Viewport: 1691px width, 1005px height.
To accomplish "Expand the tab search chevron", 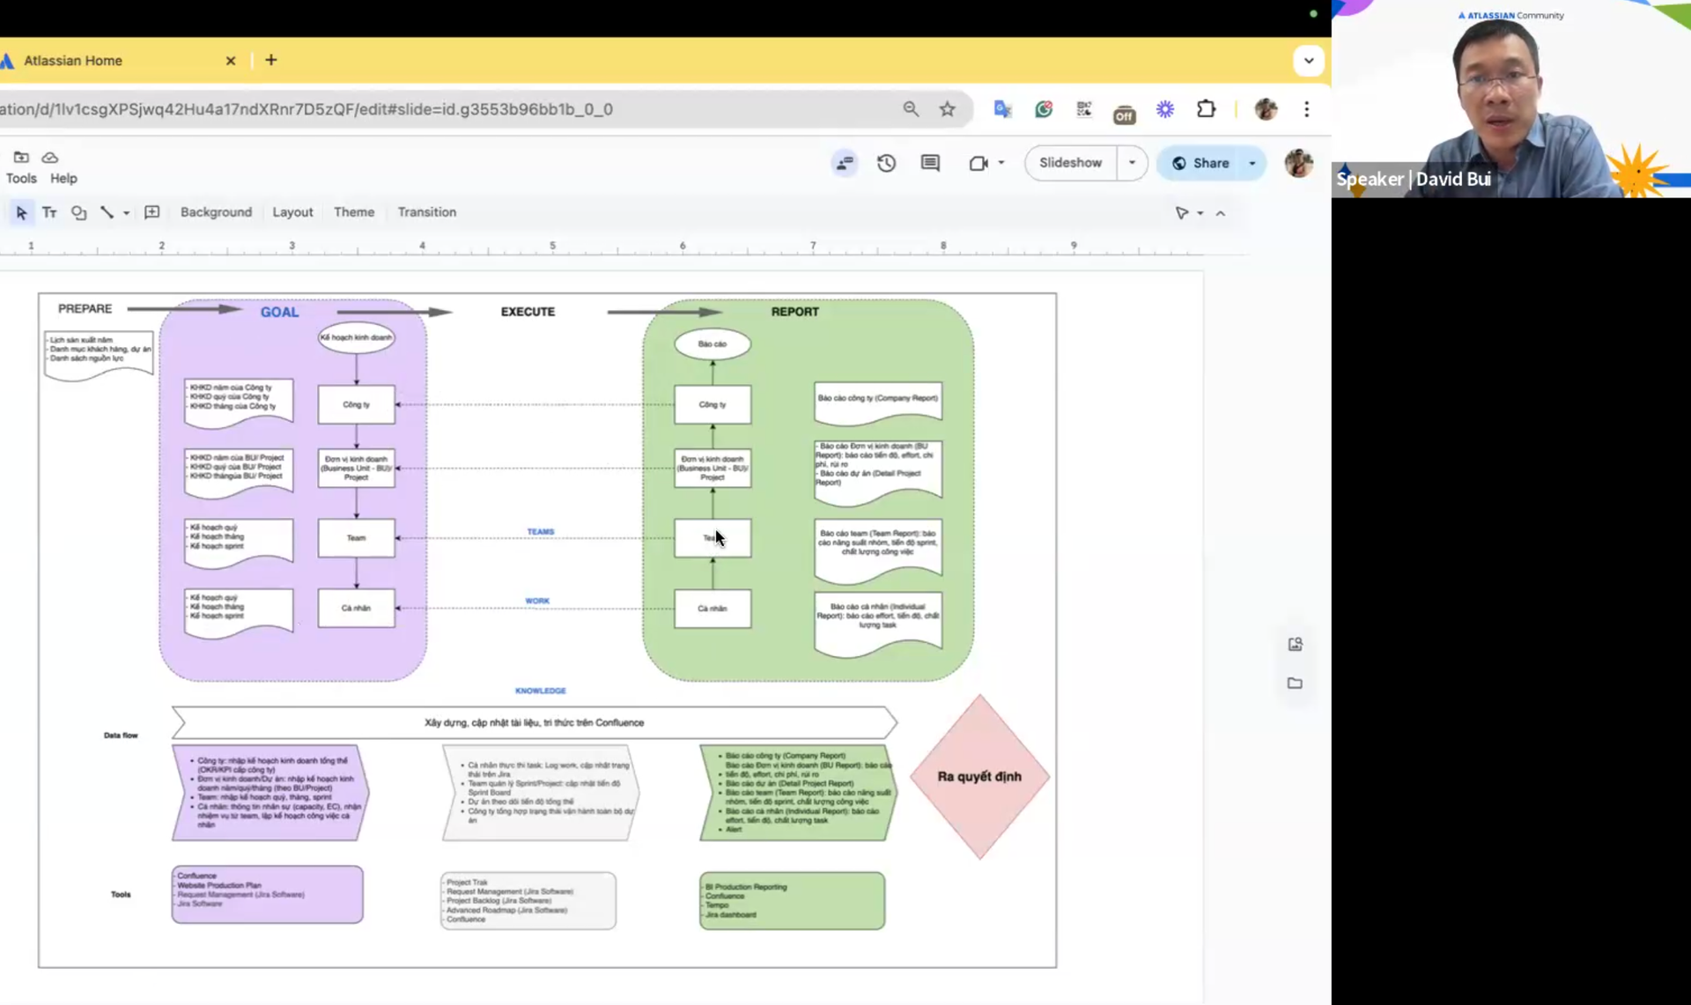I will point(1309,61).
